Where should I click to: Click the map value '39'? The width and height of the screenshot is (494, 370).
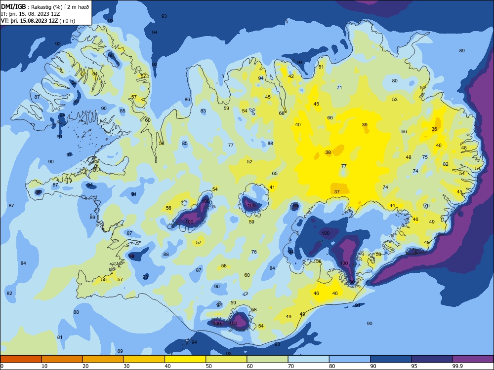coord(365,125)
